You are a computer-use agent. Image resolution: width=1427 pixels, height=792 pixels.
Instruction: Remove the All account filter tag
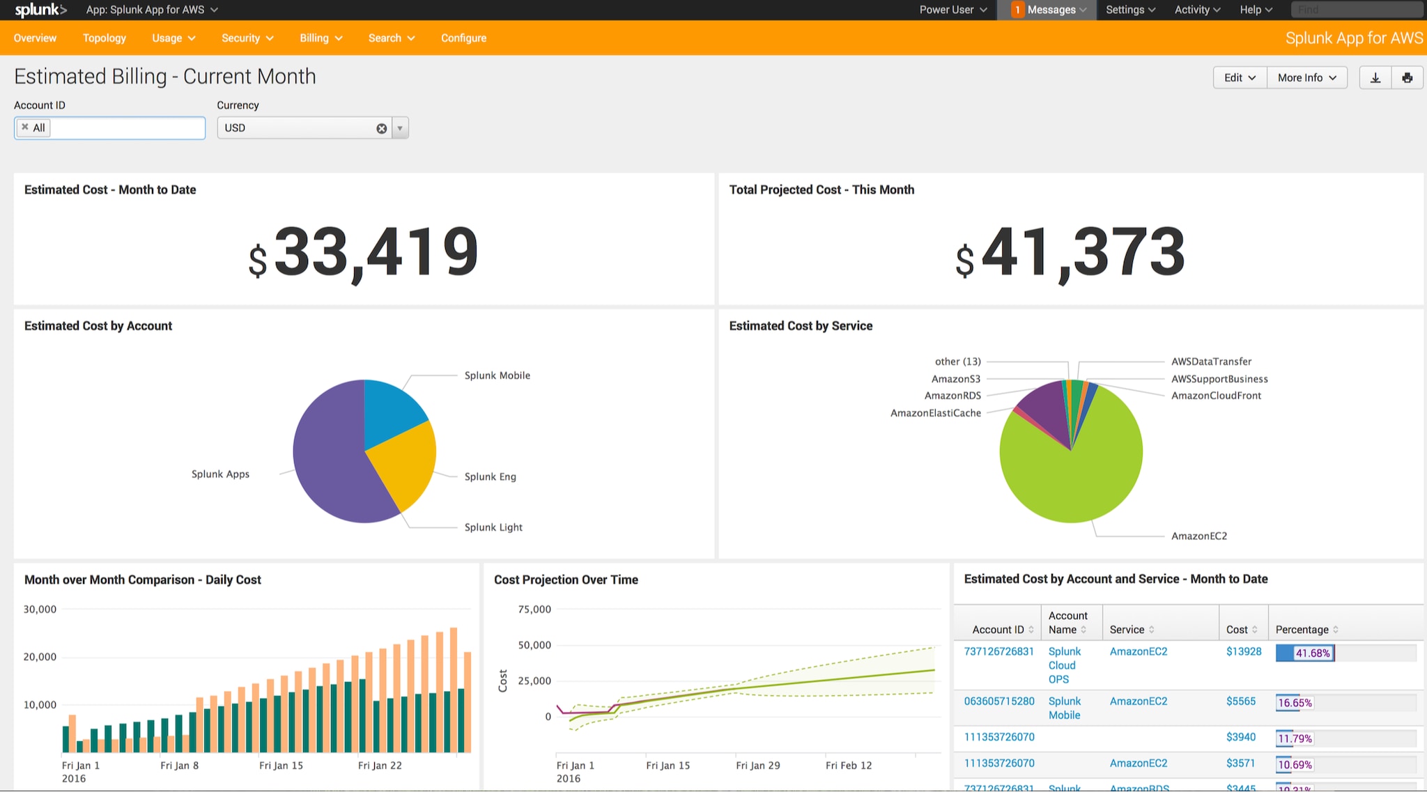25,127
